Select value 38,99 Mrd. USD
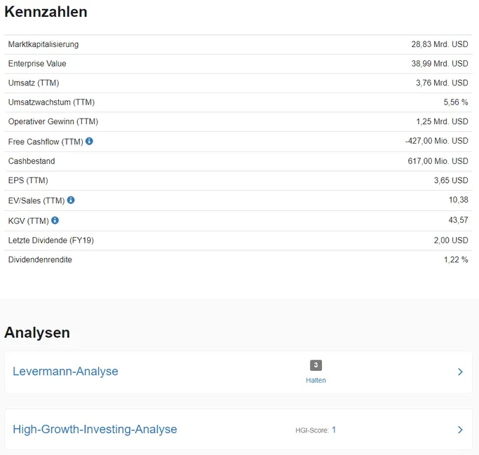 (x=440, y=64)
